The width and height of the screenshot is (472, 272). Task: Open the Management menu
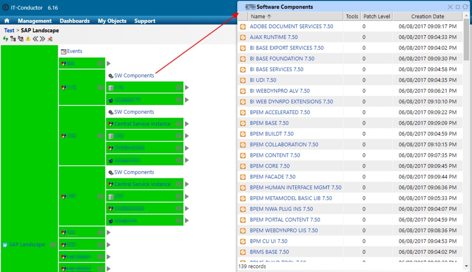pos(34,21)
